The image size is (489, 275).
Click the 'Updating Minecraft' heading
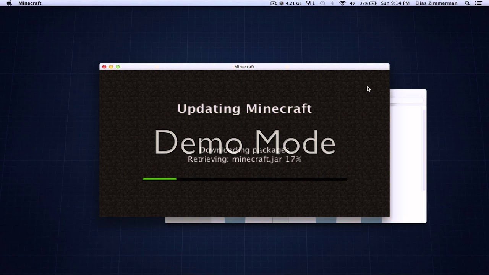(244, 109)
